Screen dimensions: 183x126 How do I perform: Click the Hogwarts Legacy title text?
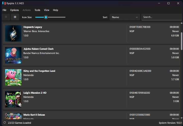click(x=33, y=27)
